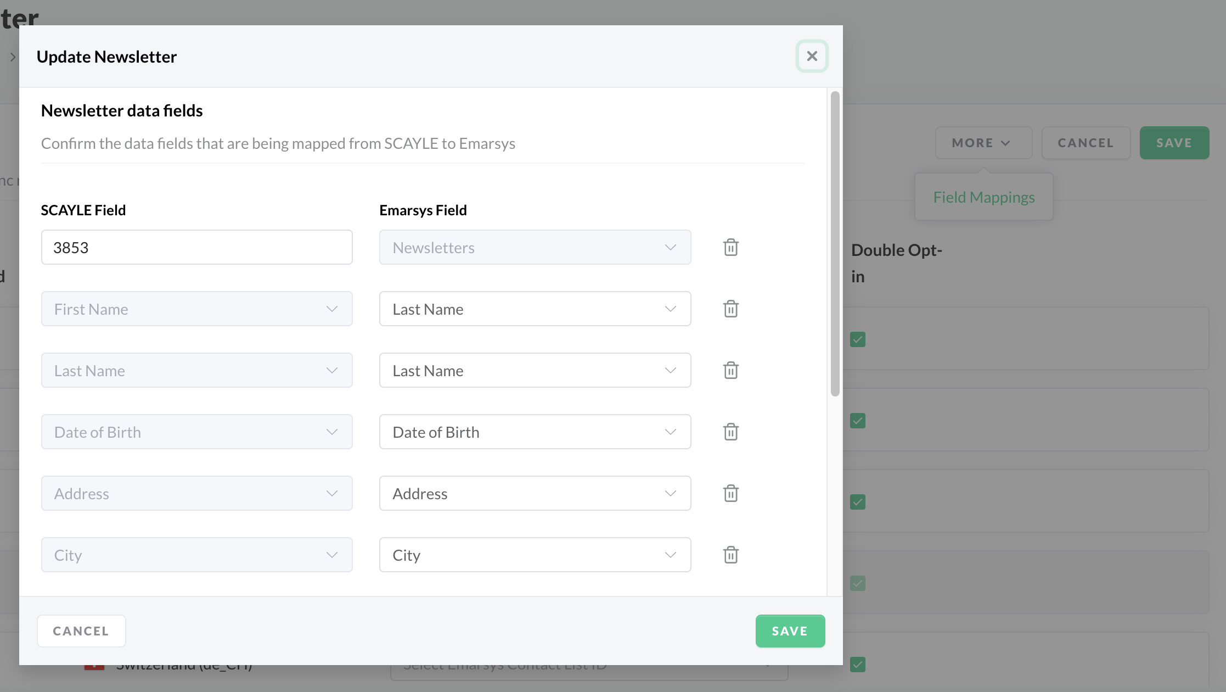
Task: Toggle the Switzerland row Double Opt-in checkbox
Action: (x=857, y=665)
